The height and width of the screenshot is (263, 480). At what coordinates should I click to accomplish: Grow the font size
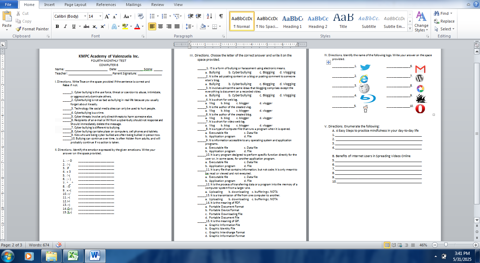click(107, 17)
